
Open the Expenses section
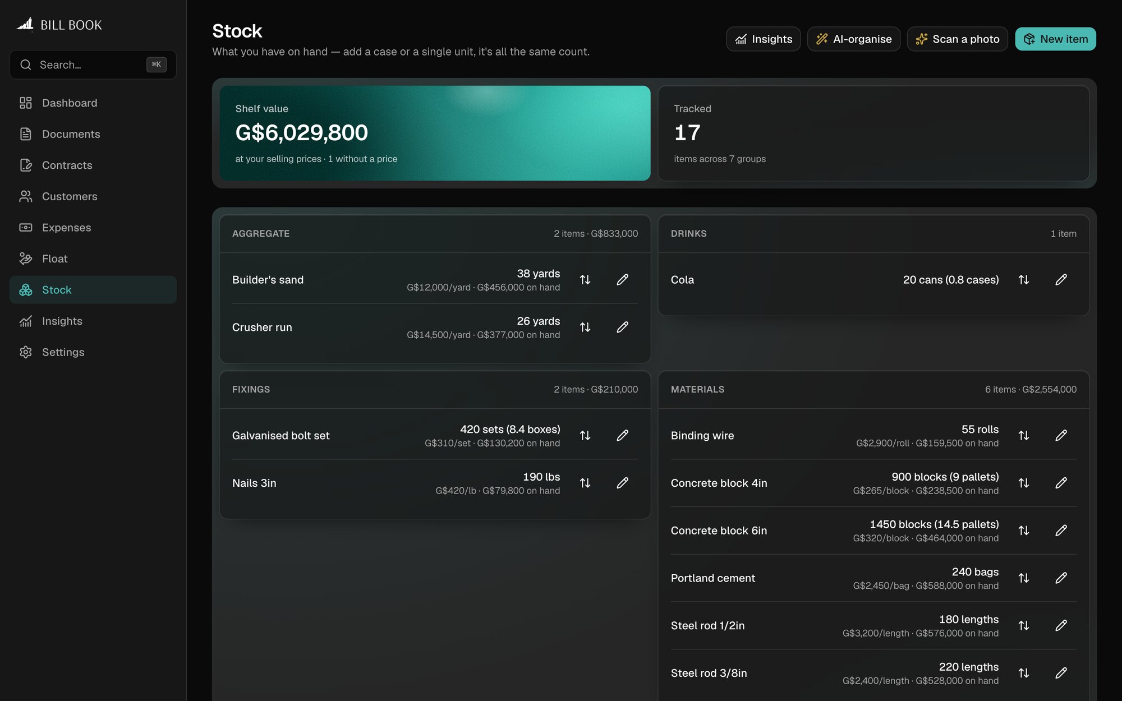point(93,228)
